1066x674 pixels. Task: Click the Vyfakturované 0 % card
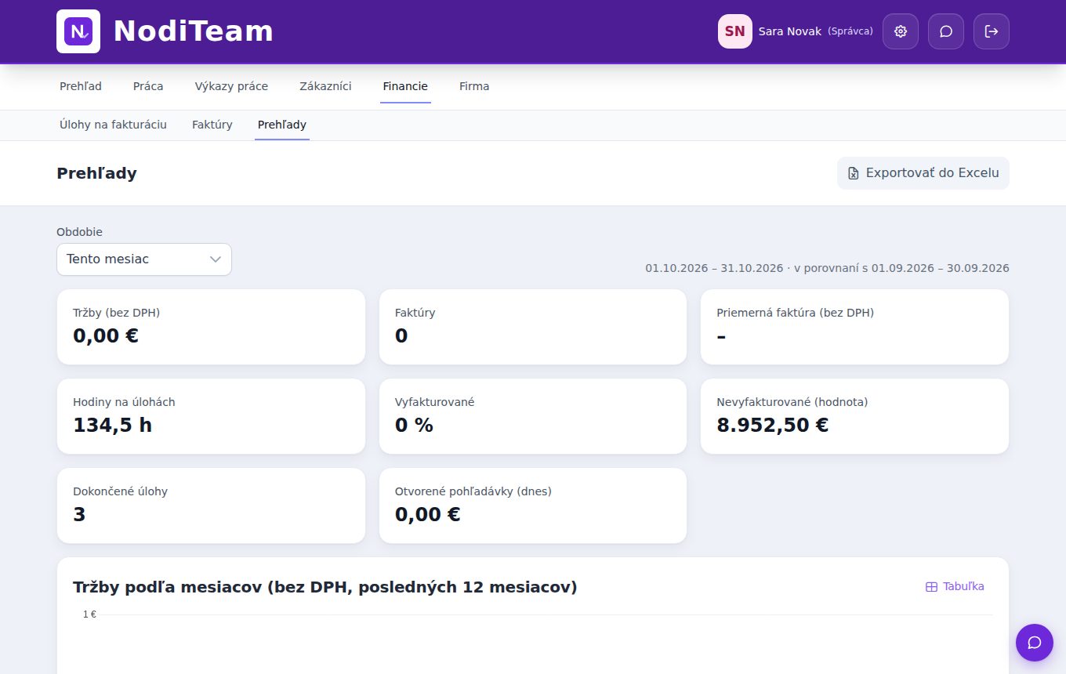533,416
